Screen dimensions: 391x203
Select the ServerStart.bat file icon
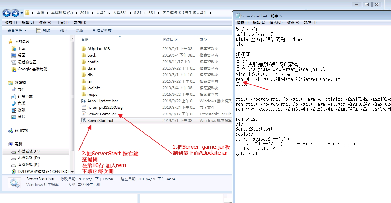(x=83, y=121)
